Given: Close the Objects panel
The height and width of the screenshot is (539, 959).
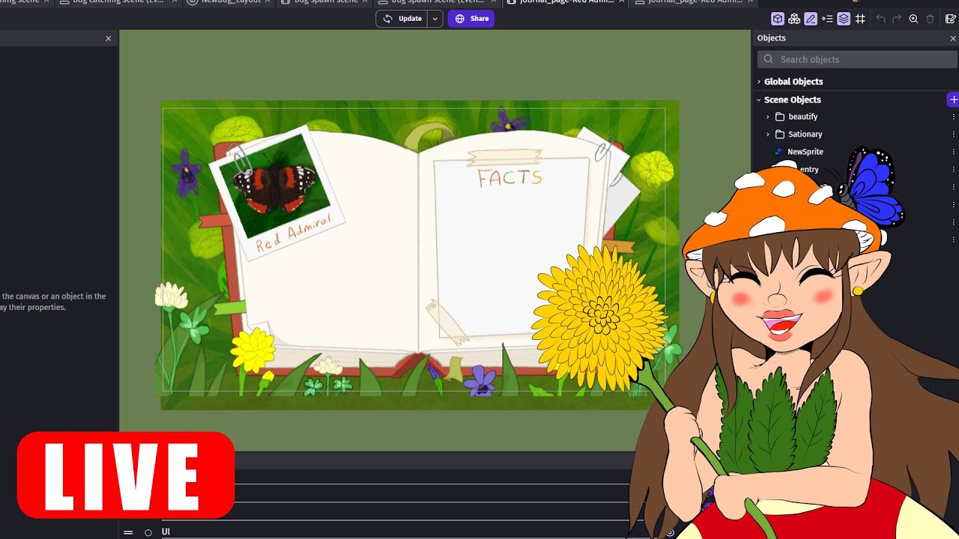Looking at the screenshot, I should (953, 38).
